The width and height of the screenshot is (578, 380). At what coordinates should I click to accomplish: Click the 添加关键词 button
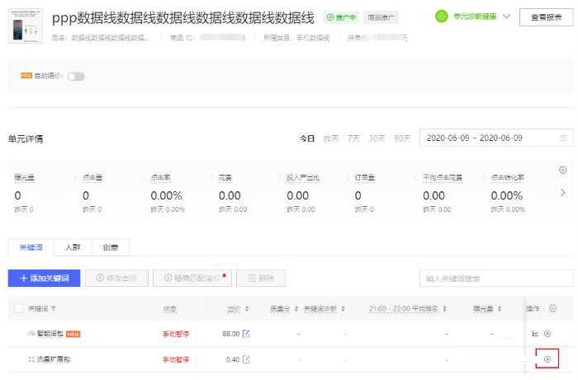coord(44,279)
